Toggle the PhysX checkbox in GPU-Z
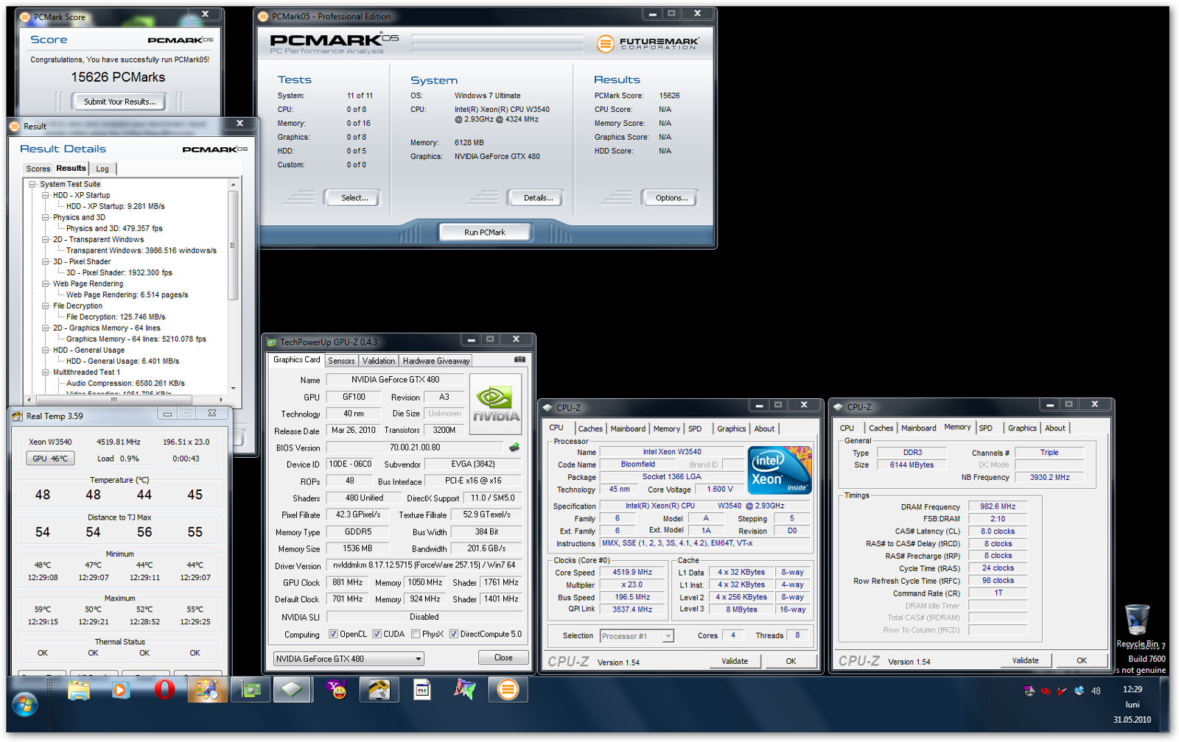 416,634
